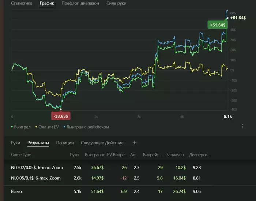Sort by the Game Type column header
The width and height of the screenshot is (256, 201).
pos(21,155)
